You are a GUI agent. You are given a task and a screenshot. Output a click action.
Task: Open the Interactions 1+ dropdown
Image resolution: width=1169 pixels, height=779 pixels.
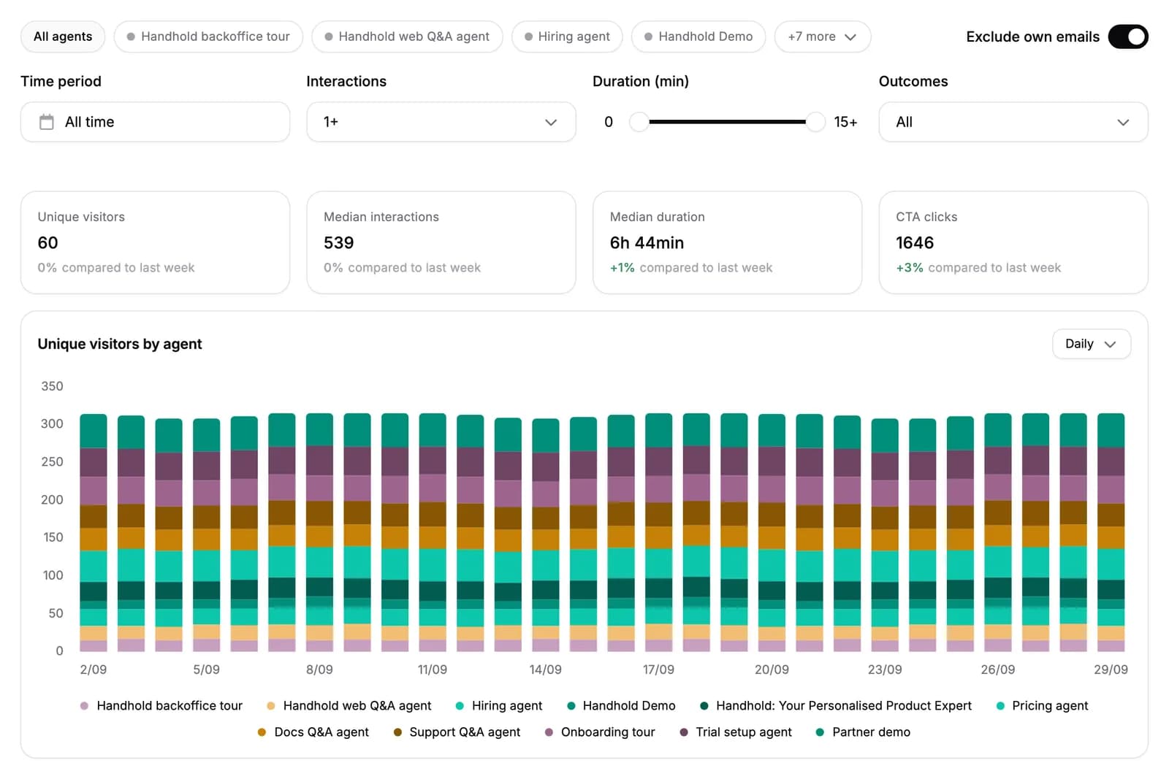coord(441,122)
